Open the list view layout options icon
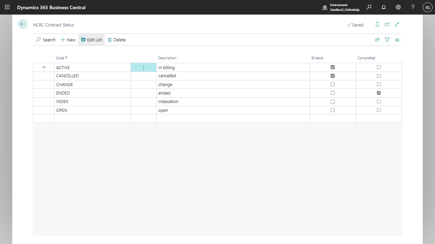435x244 pixels. coord(397,40)
